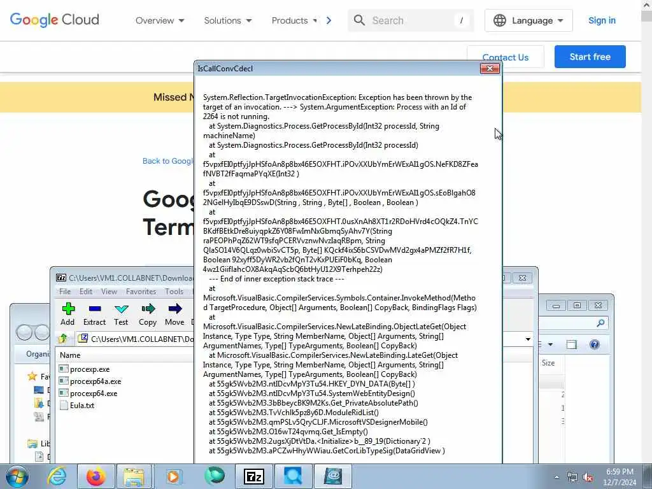
Task: Click the right chevron in navigation bar
Action: coord(329,20)
